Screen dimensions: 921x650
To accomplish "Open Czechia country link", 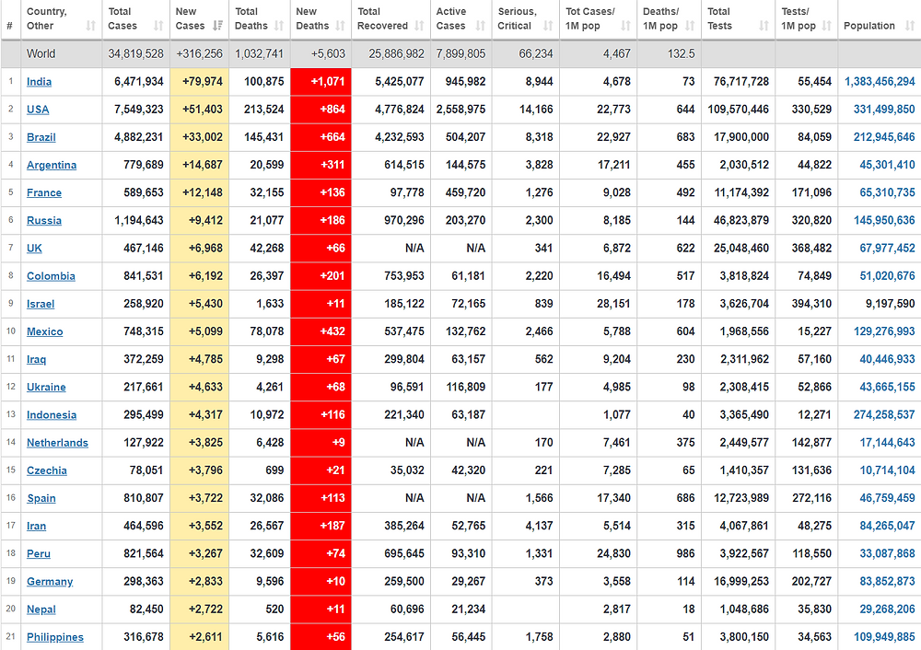I will click(x=46, y=470).
